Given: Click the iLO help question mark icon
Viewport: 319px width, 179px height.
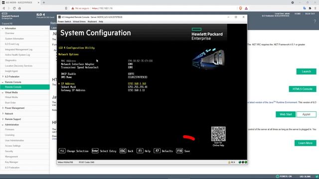Looking at the screenshot, I should tap(315, 21).
